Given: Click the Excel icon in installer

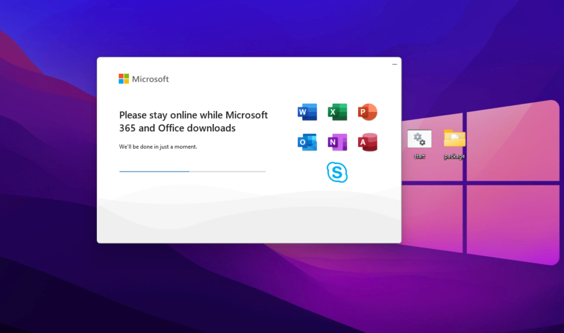Looking at the screenshot, I should (338, 112).
